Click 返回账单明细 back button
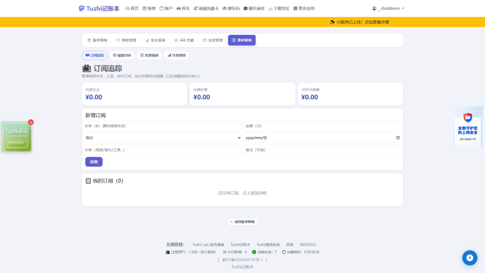 coord(242,222)
